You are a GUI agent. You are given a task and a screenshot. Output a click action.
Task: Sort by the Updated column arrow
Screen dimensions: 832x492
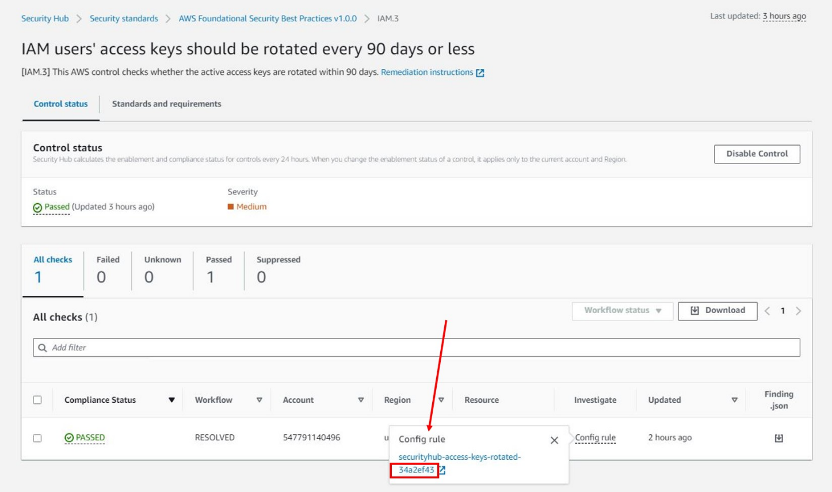point(733,399)
